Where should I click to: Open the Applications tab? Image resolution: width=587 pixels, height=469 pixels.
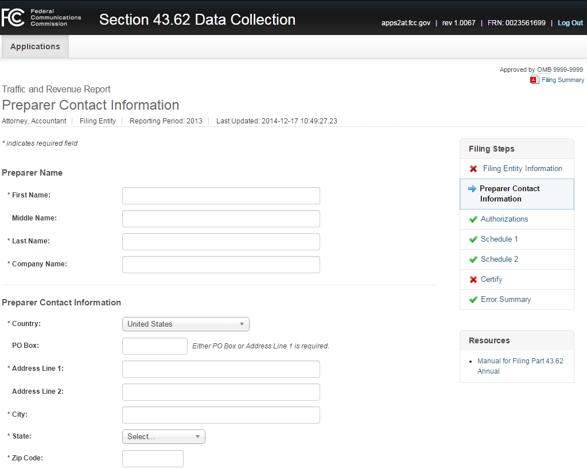tap(35, 46)
